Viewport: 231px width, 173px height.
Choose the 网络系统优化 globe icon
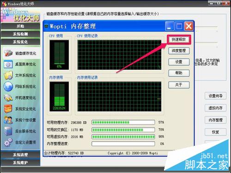(x=8, y=86)
